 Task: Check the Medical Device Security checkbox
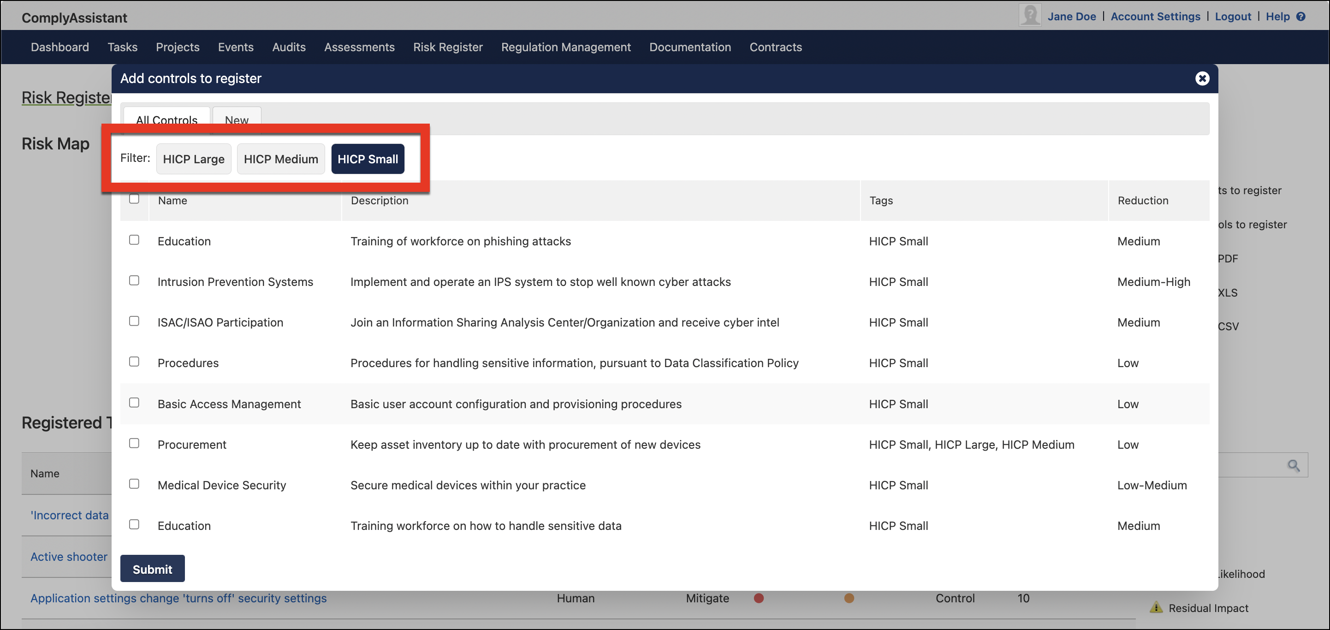134,484
